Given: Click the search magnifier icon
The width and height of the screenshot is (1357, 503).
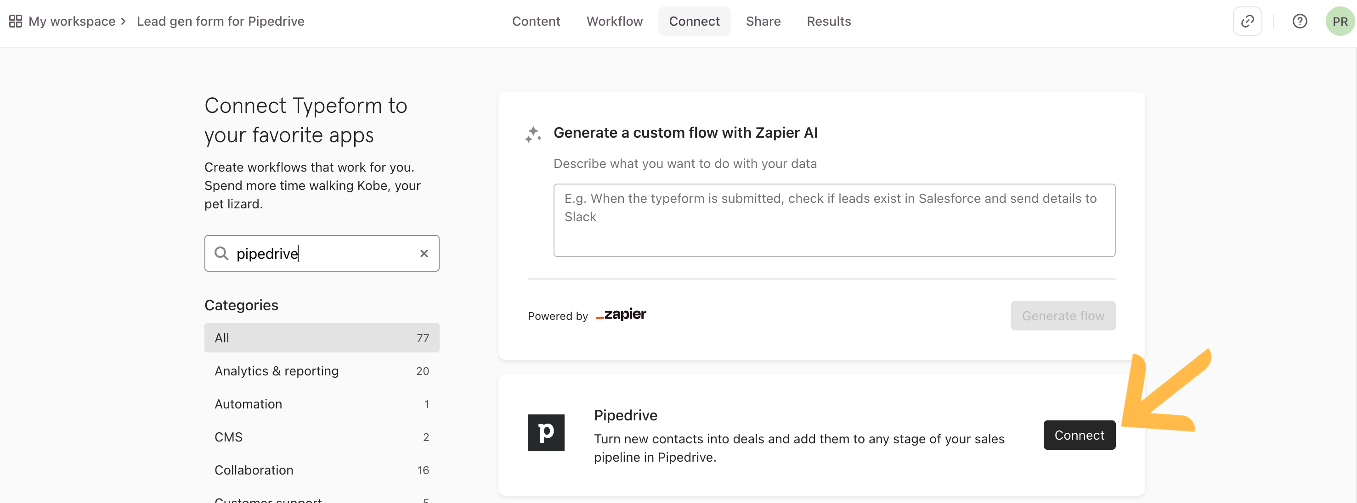Looking at the screenshot, I should (x=221, y=254).
